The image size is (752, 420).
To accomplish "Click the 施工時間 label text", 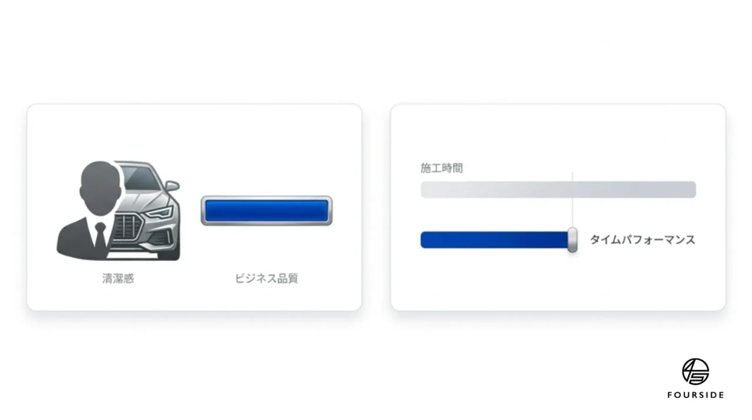I will 442,168.
